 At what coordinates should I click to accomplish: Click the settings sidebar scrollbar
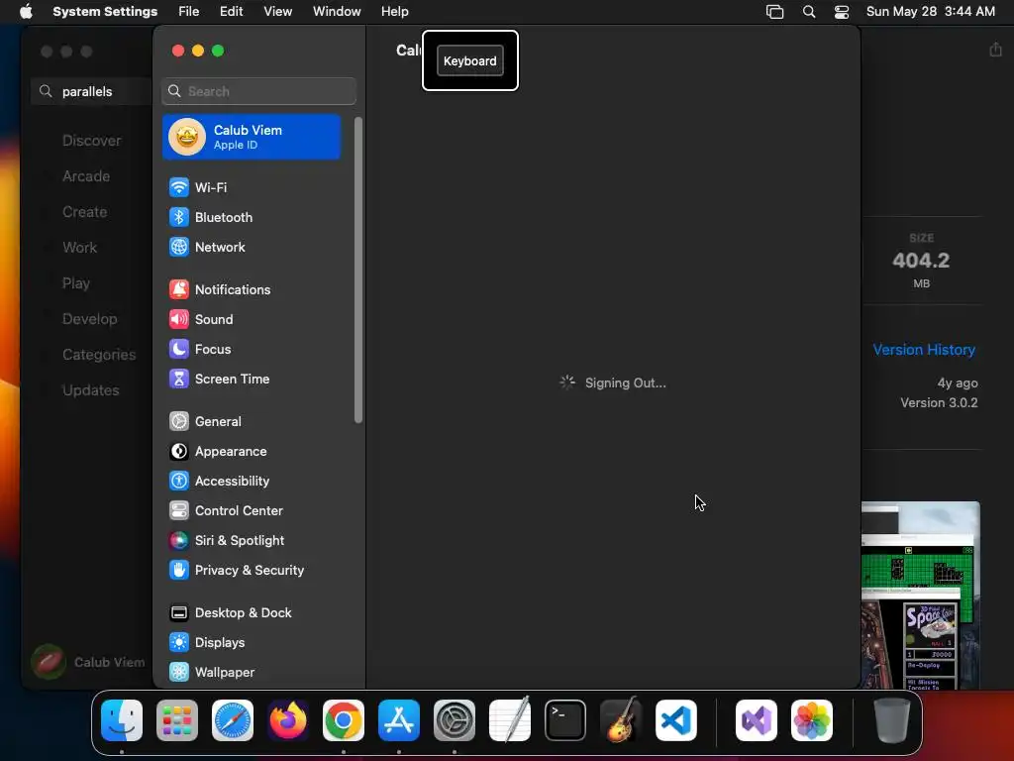(x=358, y=271)
